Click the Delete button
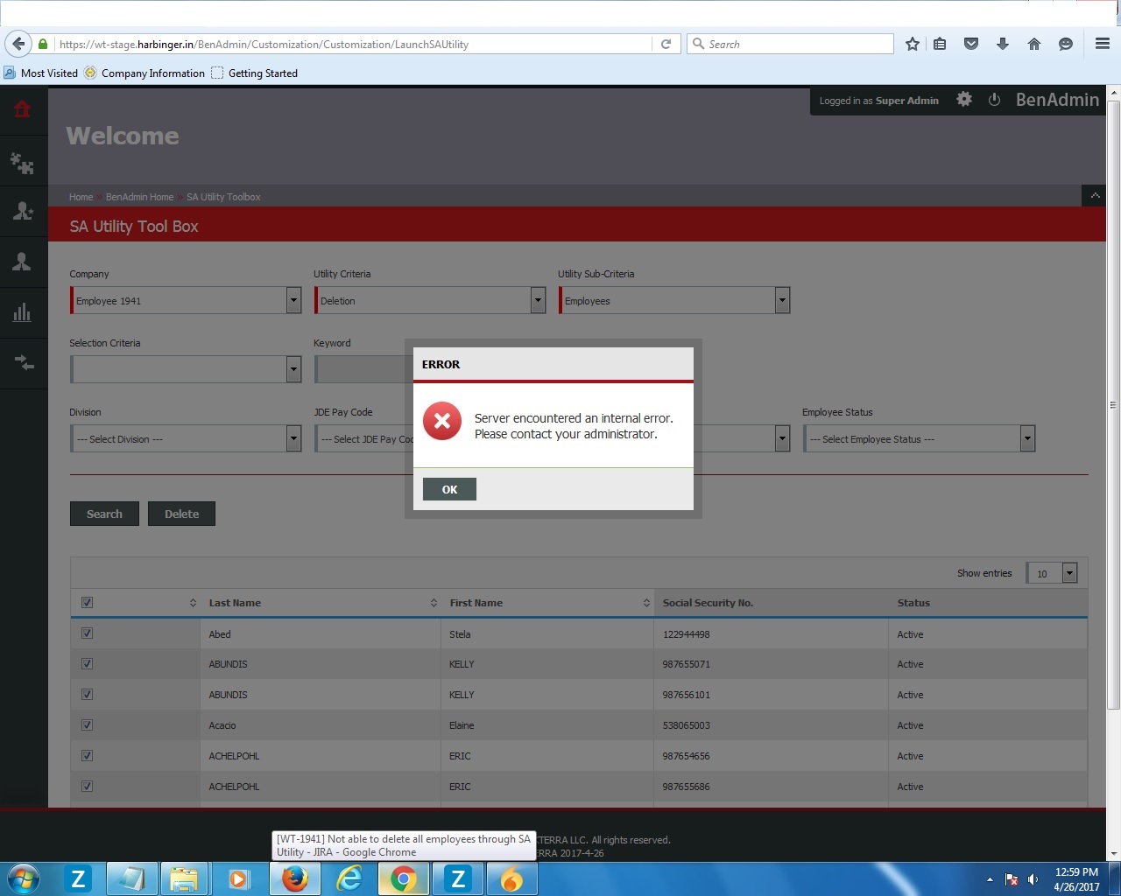1121x896 pixels. pos(181,514)
